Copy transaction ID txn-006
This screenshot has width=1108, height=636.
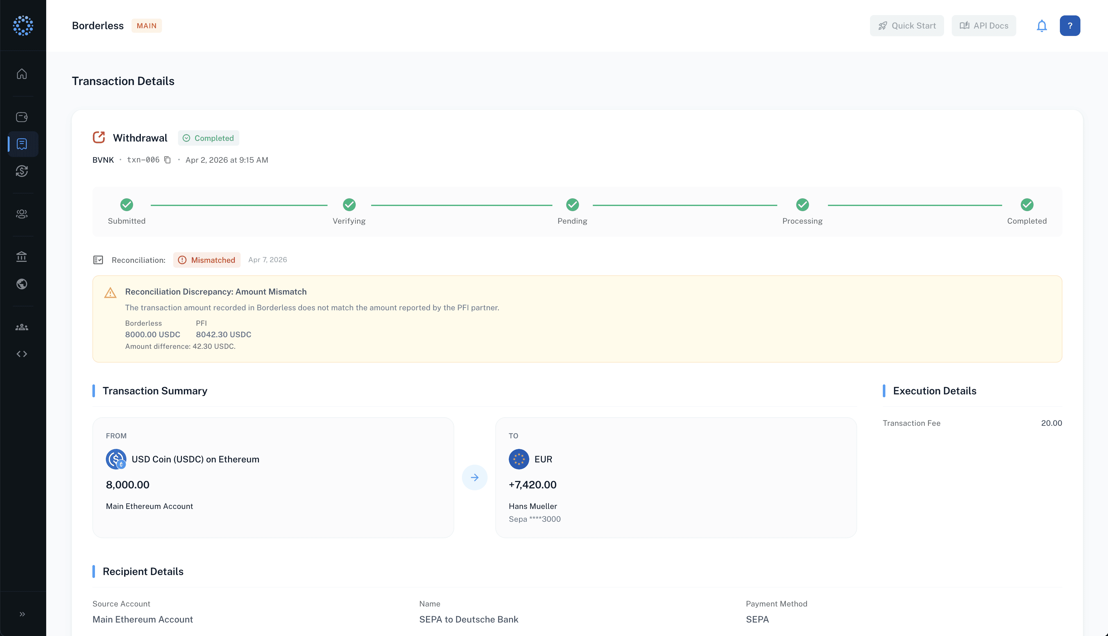pos(167,160)
